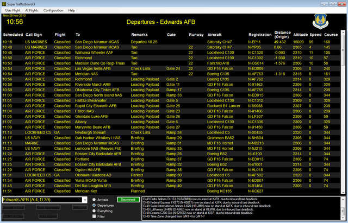The width and height of the screenshot is (348, 223).
Task: Select the Meridian Key flight row
Action: [x=171, y=191]
